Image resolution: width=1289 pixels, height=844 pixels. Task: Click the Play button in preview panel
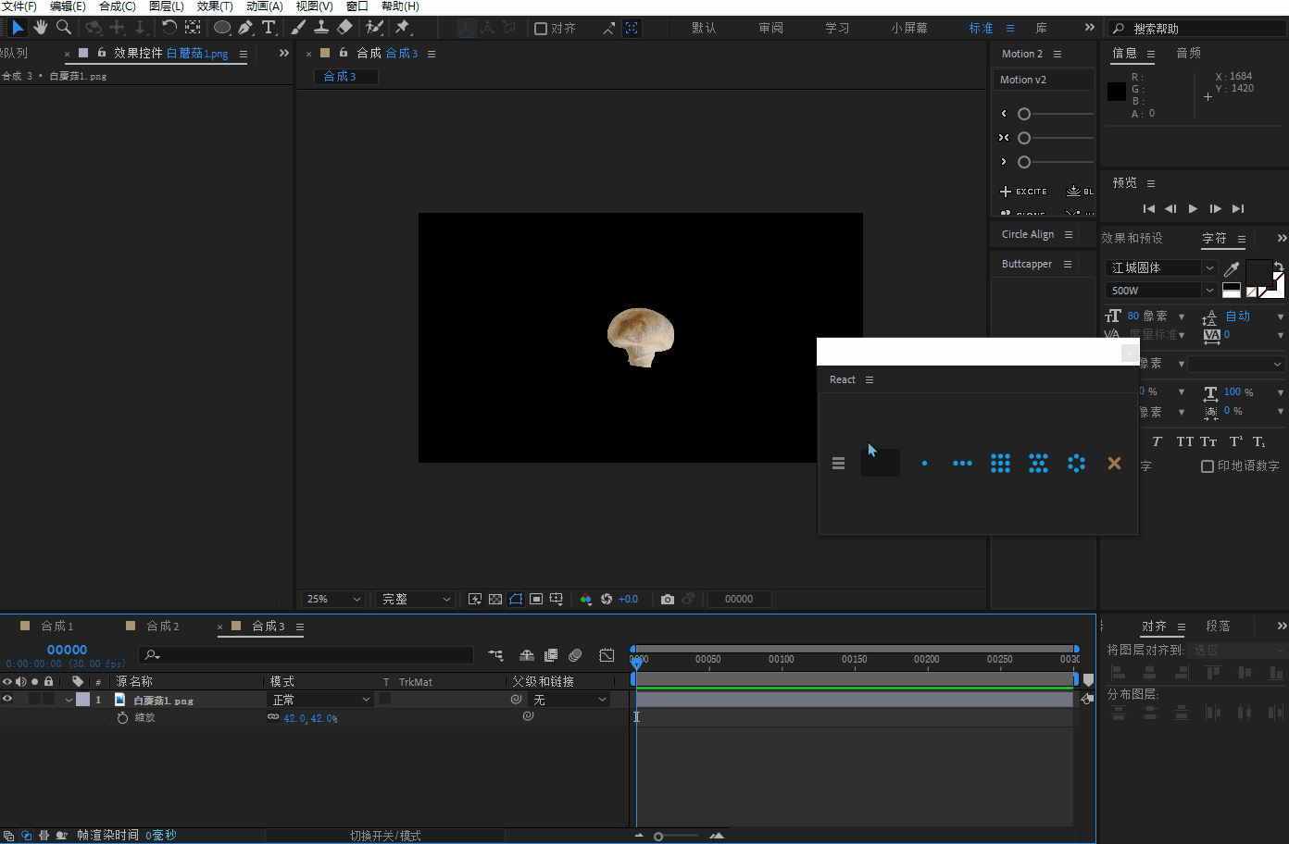pyautogui.click(x=1193, y=209)
